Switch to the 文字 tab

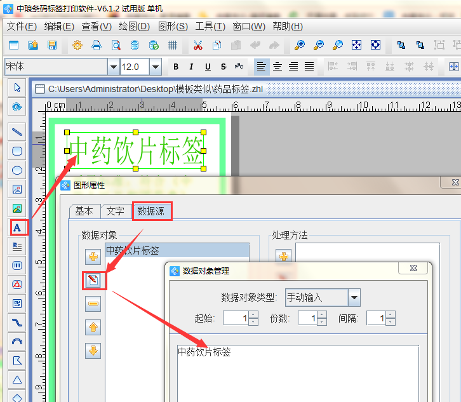coord(115,211)
